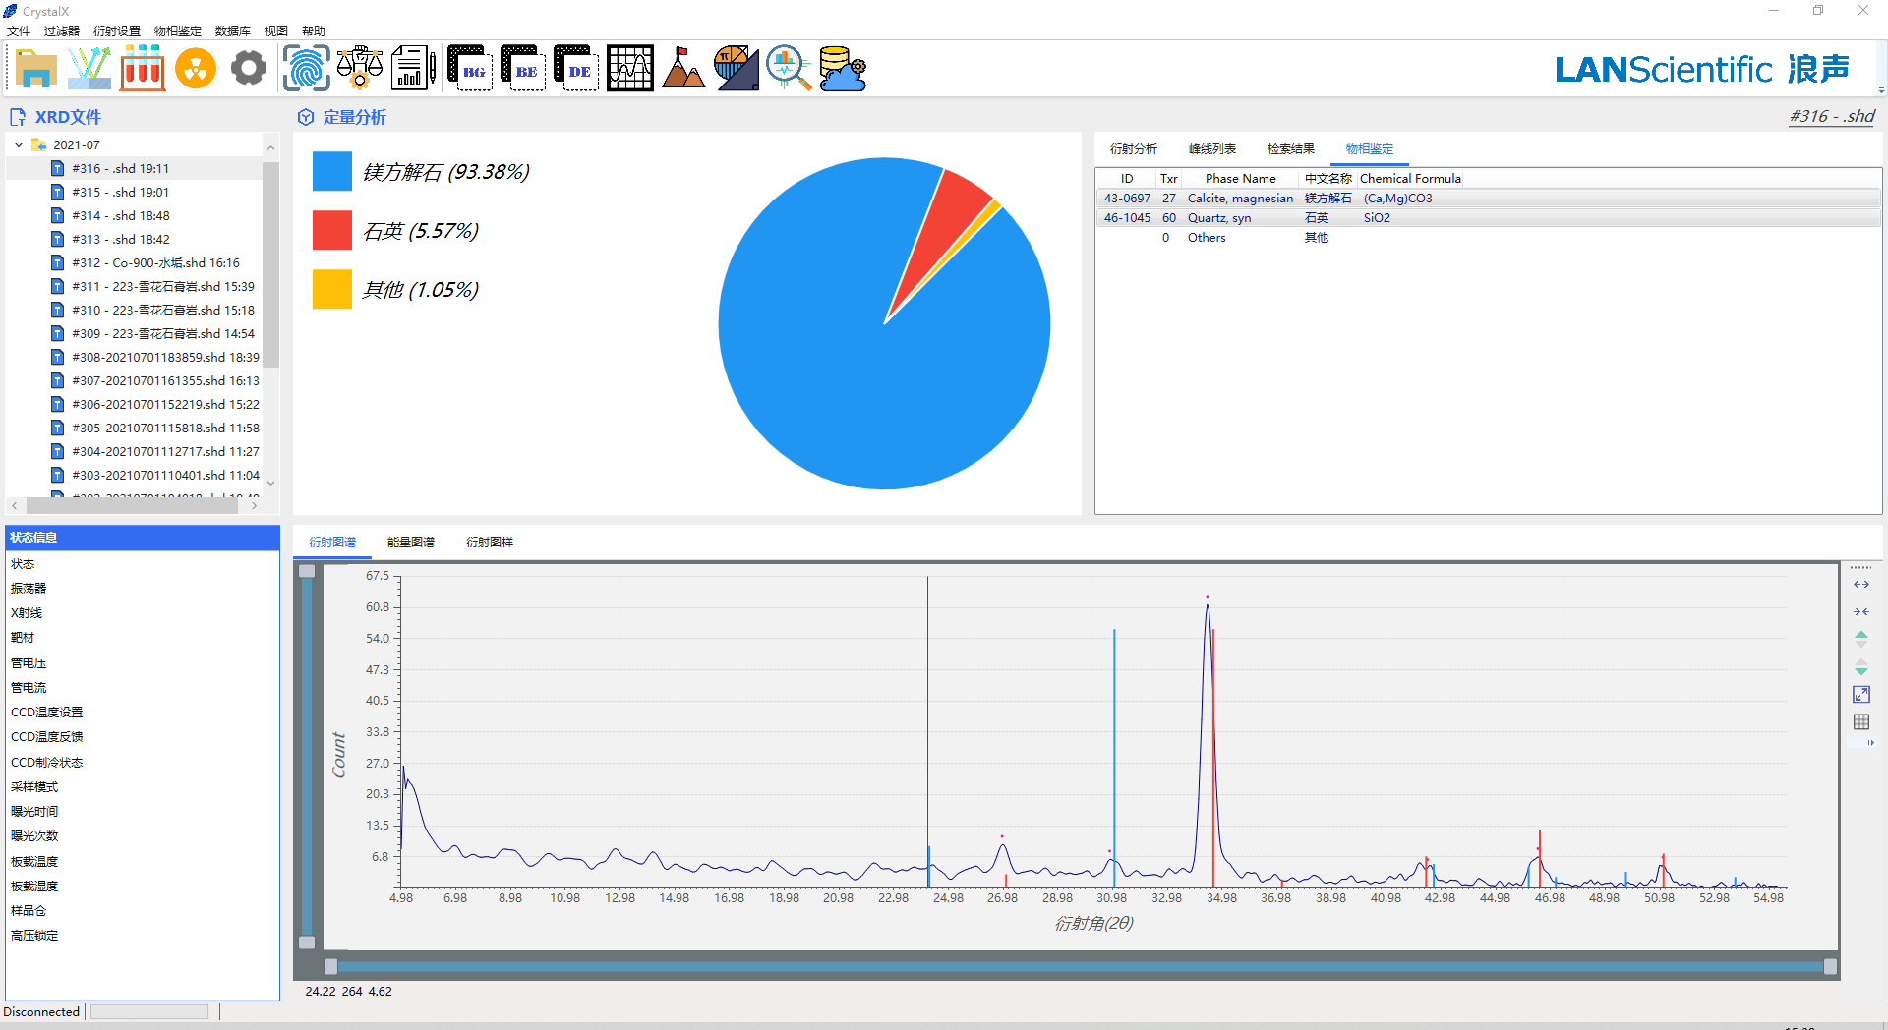Click the fit-to-window chart icon

(x=1861, y=695)
